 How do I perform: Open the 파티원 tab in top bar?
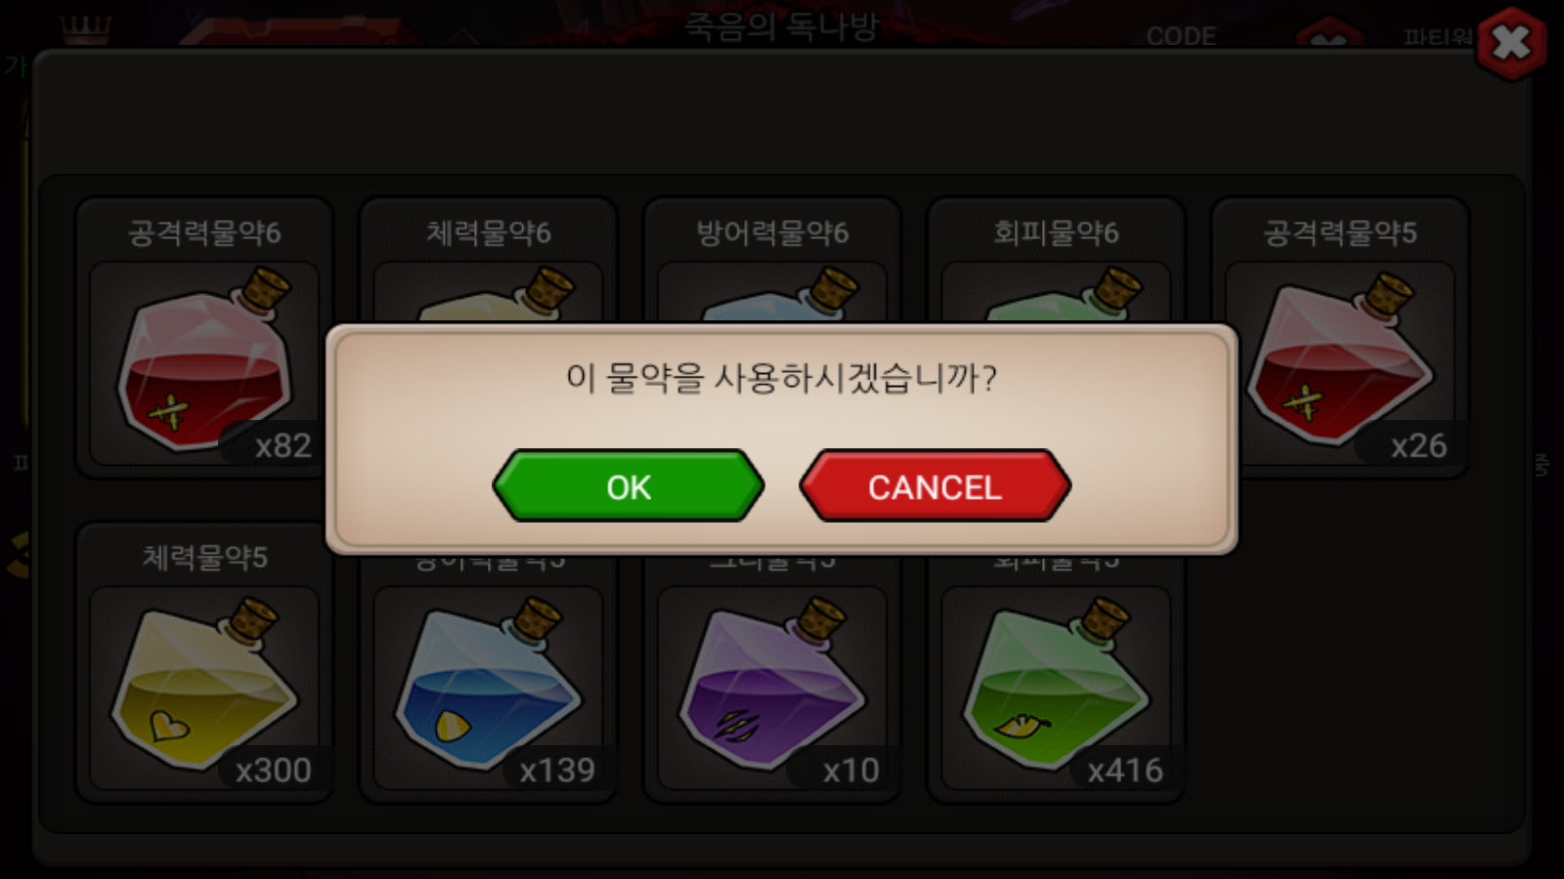point(1438,37)
